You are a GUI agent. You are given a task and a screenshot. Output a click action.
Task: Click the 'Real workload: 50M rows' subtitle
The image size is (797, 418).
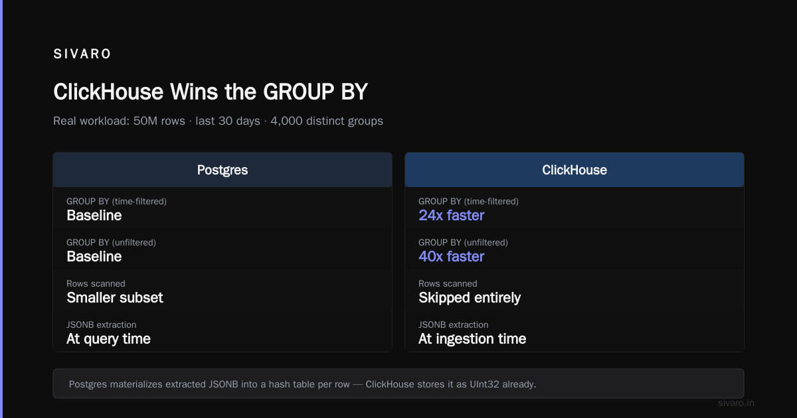[218, 121]
